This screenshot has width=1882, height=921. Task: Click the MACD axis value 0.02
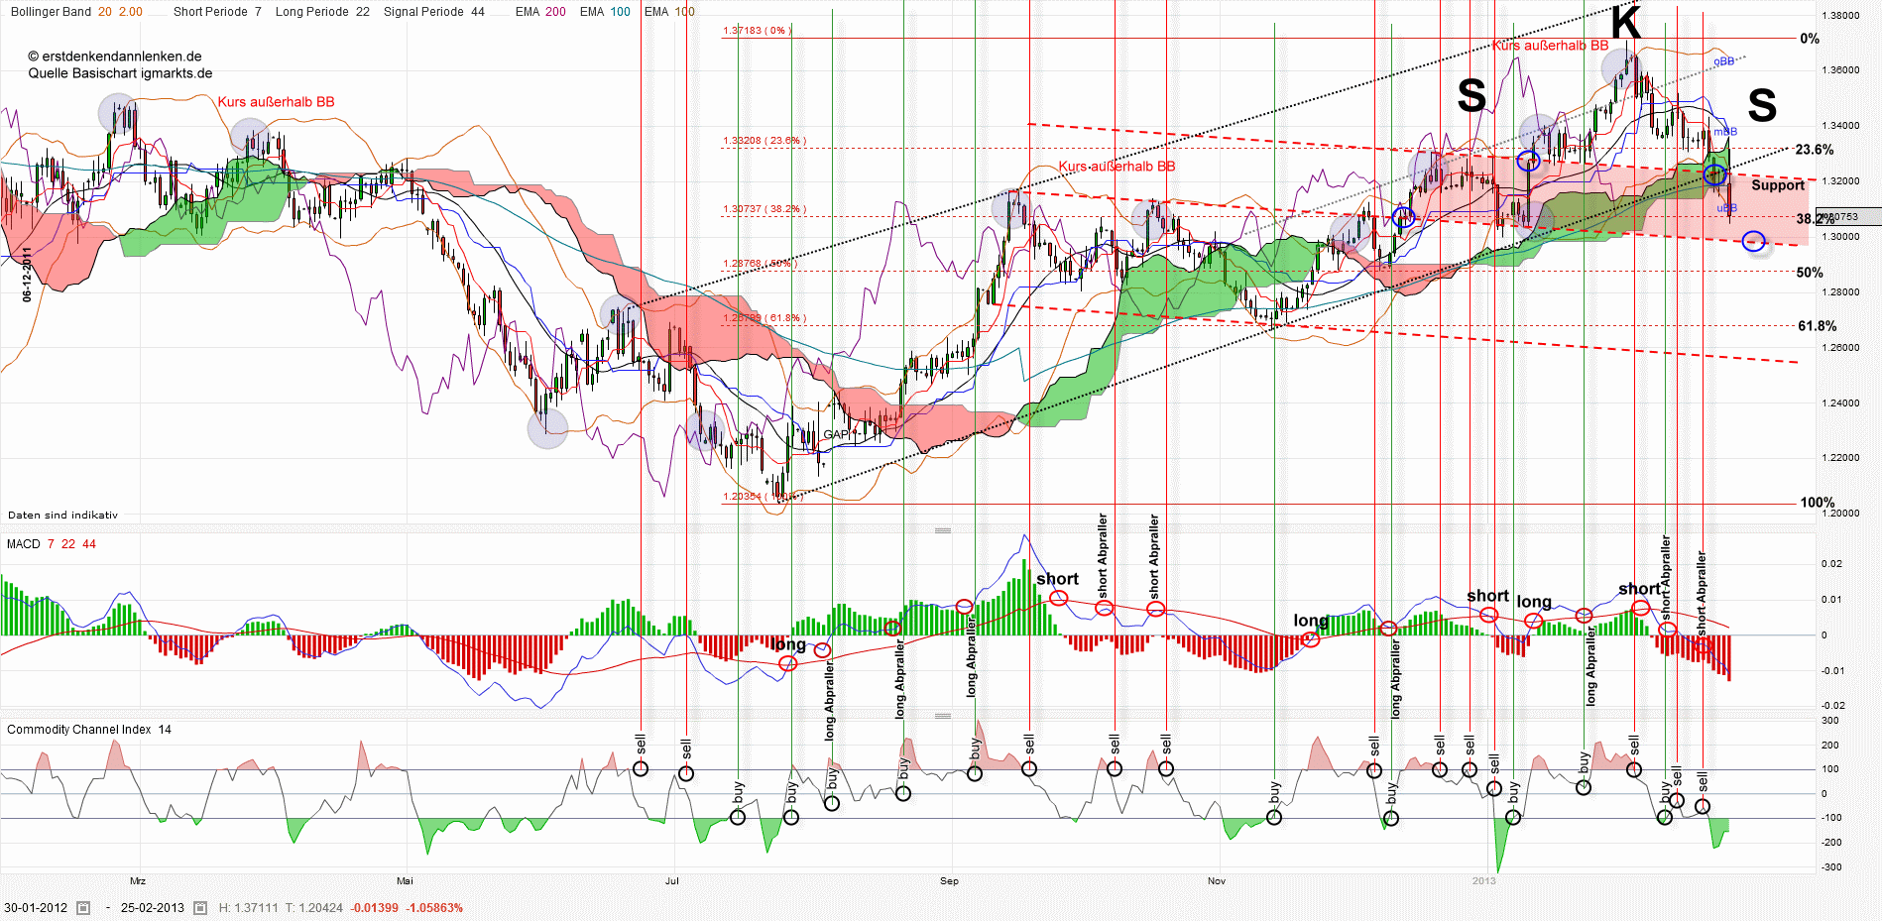[x=1833, y=564]
